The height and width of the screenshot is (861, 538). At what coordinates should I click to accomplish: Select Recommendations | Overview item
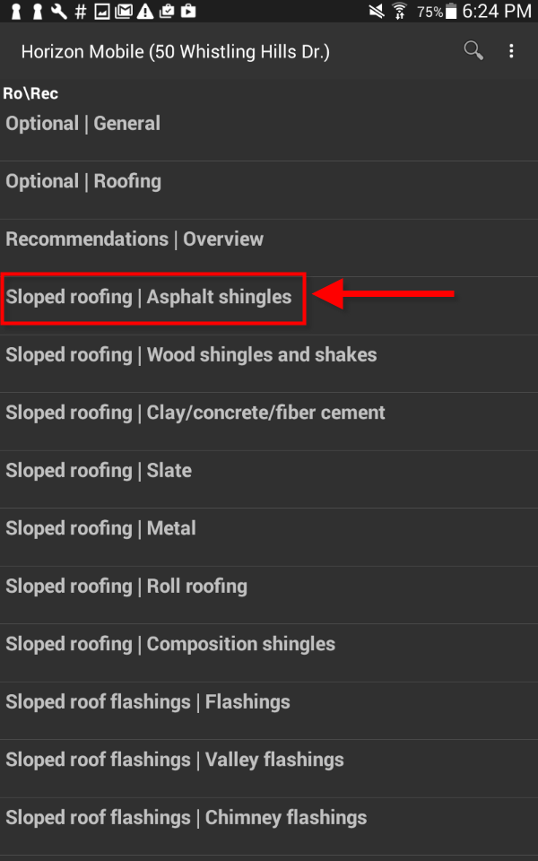coord(134,239)
